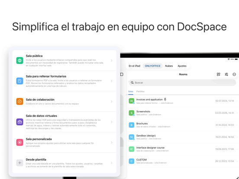The width and height of the screenshot is (239, 179).
Task: Click the date 19.09.2023, 17:00
Action: 225,149
